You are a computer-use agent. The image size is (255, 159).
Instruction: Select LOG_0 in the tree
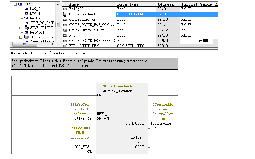[35, 9]
